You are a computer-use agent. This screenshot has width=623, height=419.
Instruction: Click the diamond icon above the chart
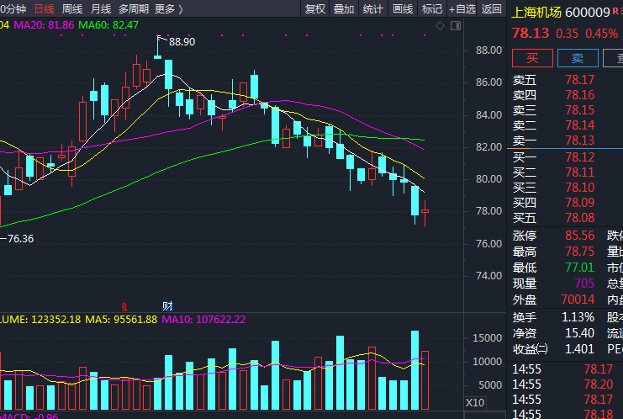tap(439, 27)
